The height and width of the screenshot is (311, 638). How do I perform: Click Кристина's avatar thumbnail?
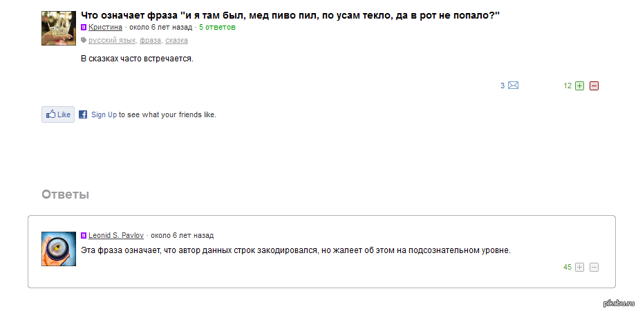tap(59, 28)
